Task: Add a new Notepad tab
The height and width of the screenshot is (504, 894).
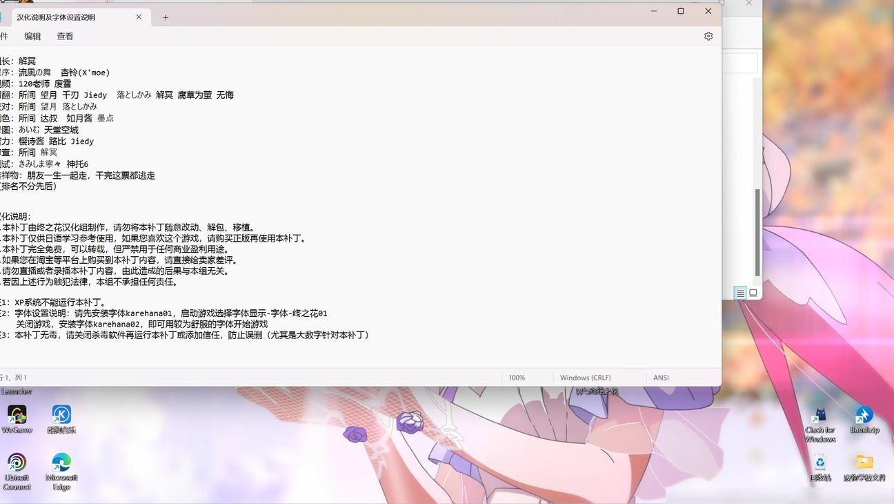Action: coord(166,17)
